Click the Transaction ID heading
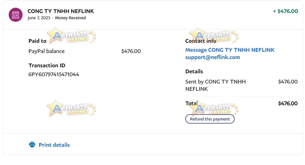This screenshot has height=165, width=305. point(47,65)
